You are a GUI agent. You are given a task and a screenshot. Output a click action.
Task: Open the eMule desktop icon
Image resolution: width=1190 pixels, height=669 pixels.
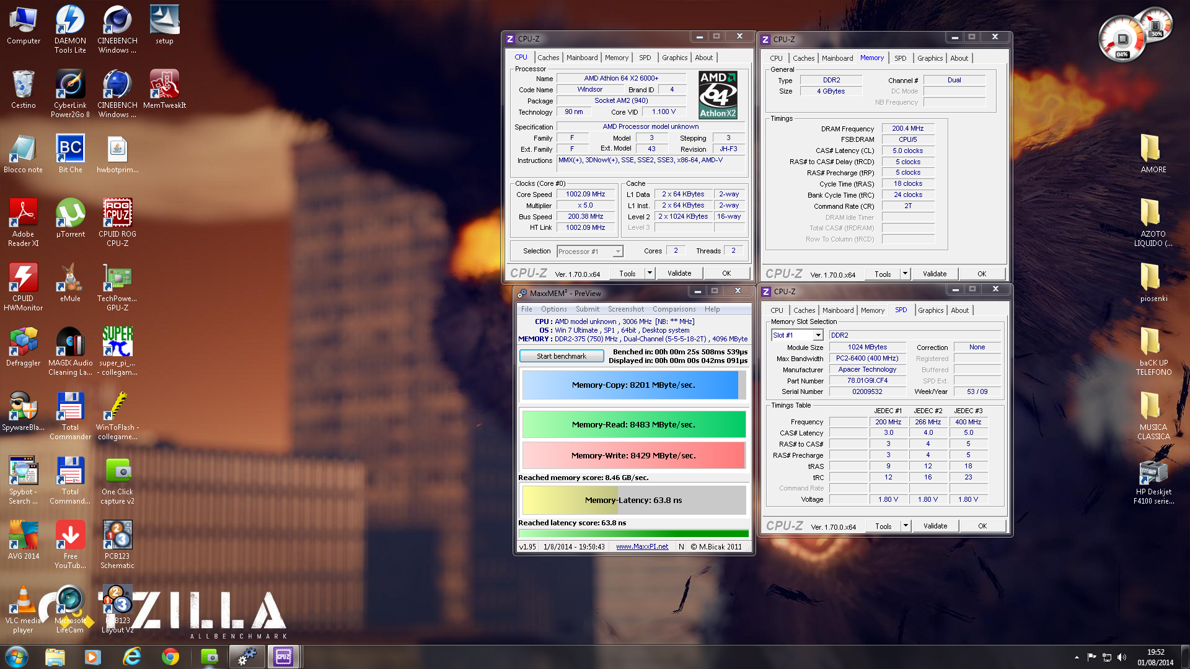click(x=70, y=282)
